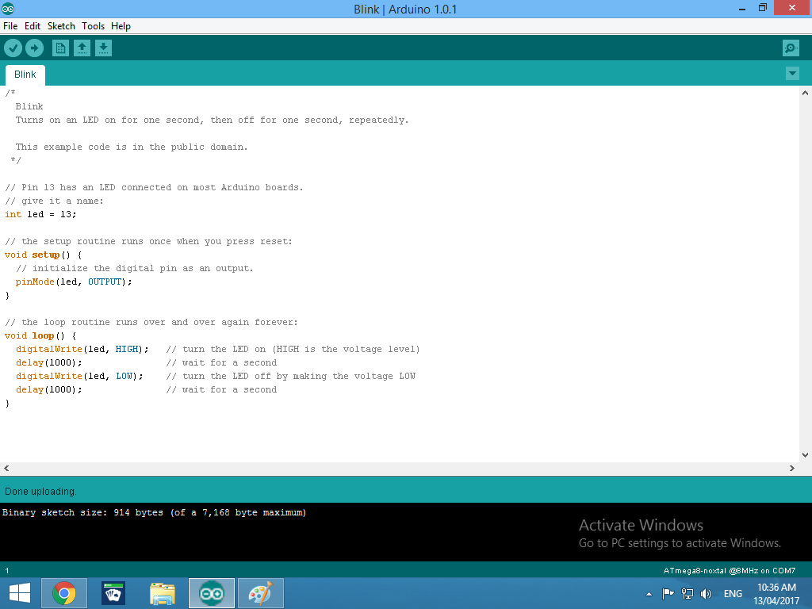Click the volume speaker tray icon
This screenshot has height=609, width=812.
[x=705, y=593]
